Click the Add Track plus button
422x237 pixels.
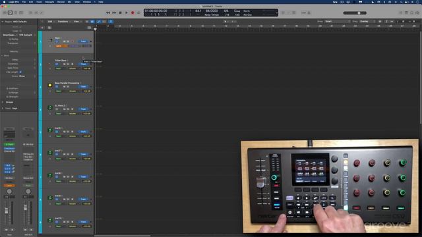(x=42, y=28)
